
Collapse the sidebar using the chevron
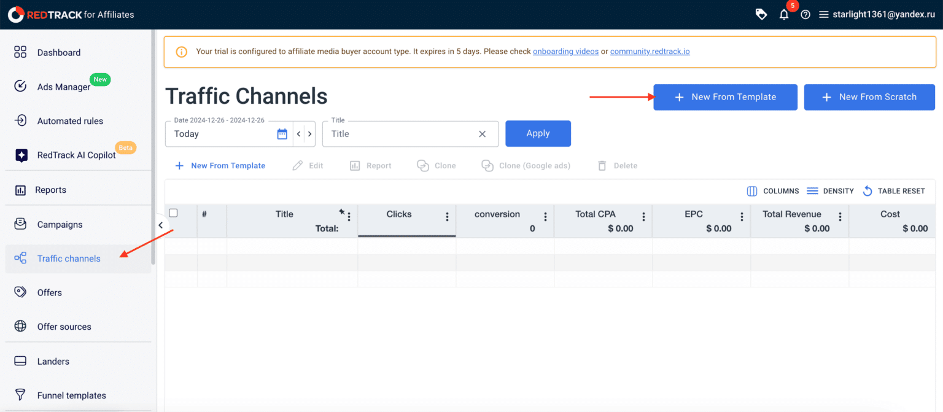pos(160,225)
